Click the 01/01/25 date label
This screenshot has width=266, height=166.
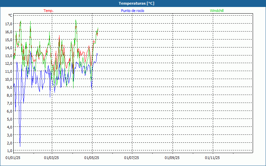(13, 158)
